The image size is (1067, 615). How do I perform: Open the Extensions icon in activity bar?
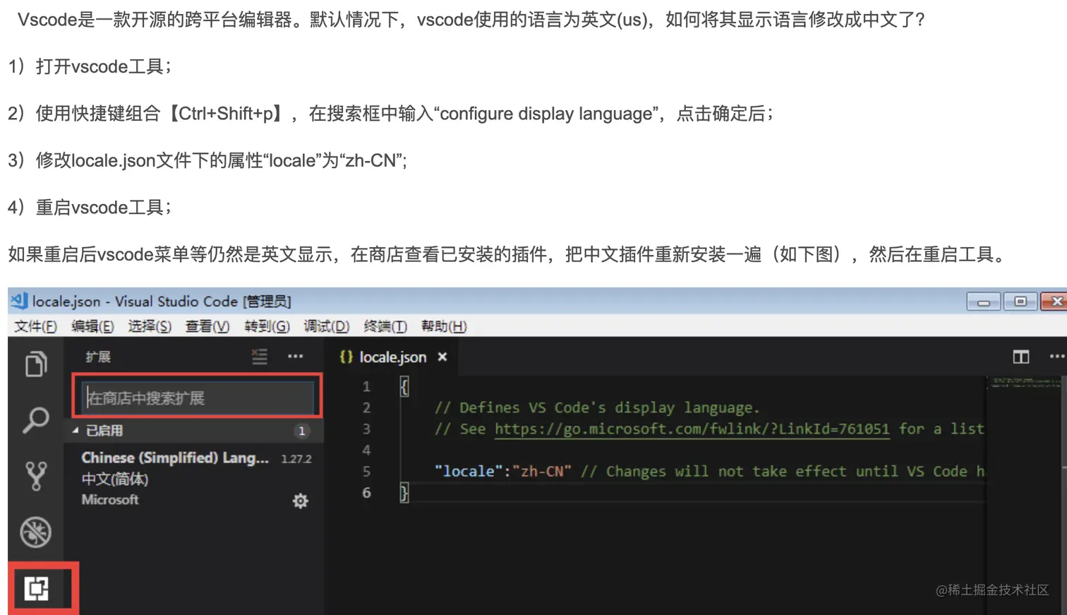pyautogui.click(x=36, y=588)
